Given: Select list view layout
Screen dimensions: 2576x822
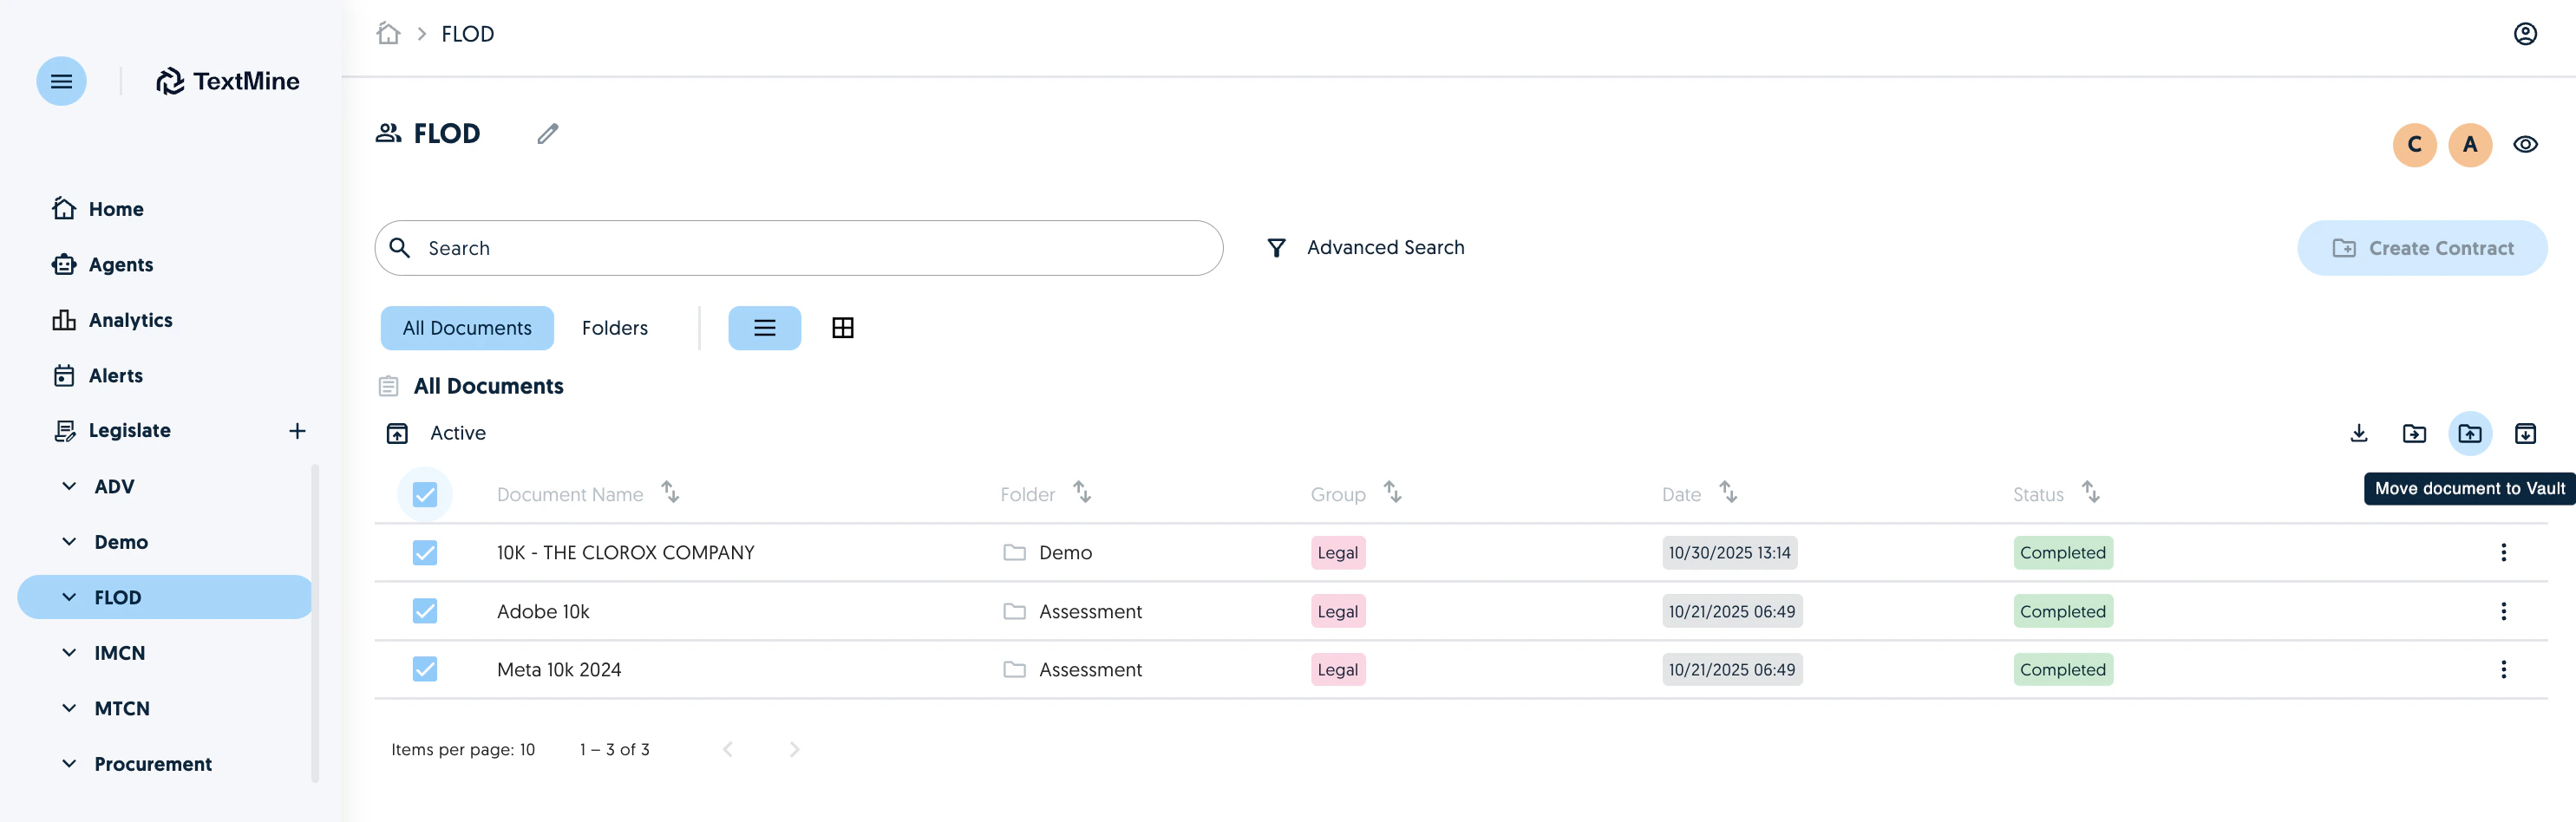Looking at the screenshot, I should pyautogui.click(x=764, y=328).
